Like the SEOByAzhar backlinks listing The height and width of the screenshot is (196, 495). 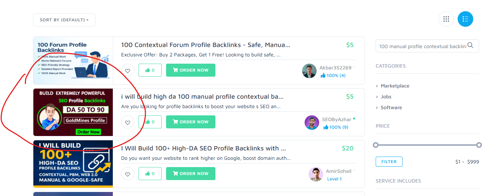pyautogui.click(x=150, y=122)
